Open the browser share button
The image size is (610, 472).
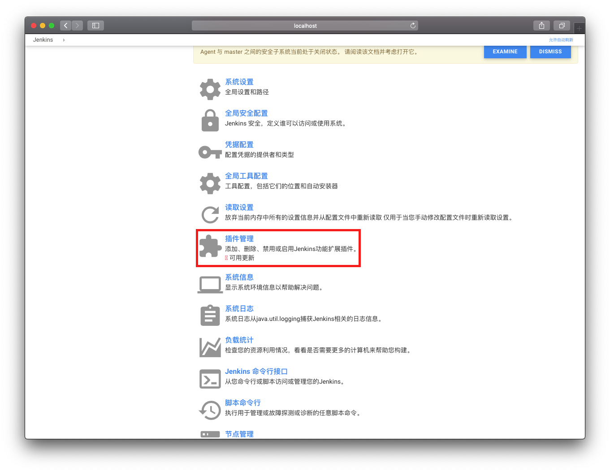(x=541, y=26)
